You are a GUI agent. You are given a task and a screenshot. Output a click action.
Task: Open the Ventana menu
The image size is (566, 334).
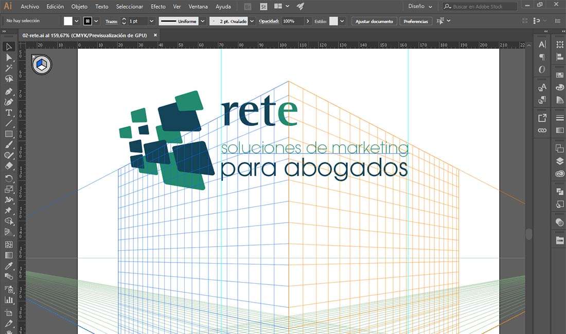[198, 7]
